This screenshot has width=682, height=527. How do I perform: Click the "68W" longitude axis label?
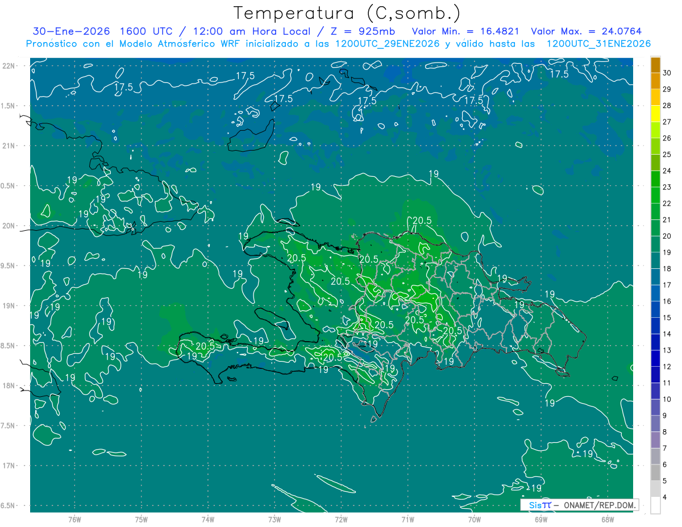[608, 519]
